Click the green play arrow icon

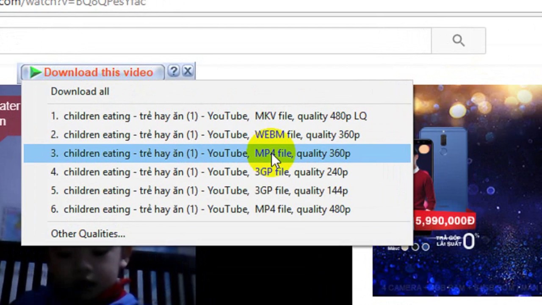[x=36, y=72]
